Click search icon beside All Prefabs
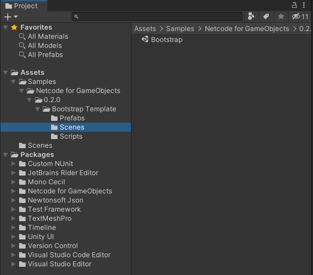The image size is (313, 275). [22, 55]
